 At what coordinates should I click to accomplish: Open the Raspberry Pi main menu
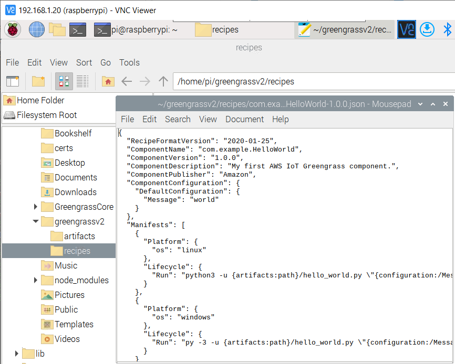[13, 29]
